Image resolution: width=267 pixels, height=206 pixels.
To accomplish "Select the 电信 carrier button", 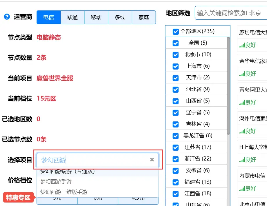I will (48, 17).
